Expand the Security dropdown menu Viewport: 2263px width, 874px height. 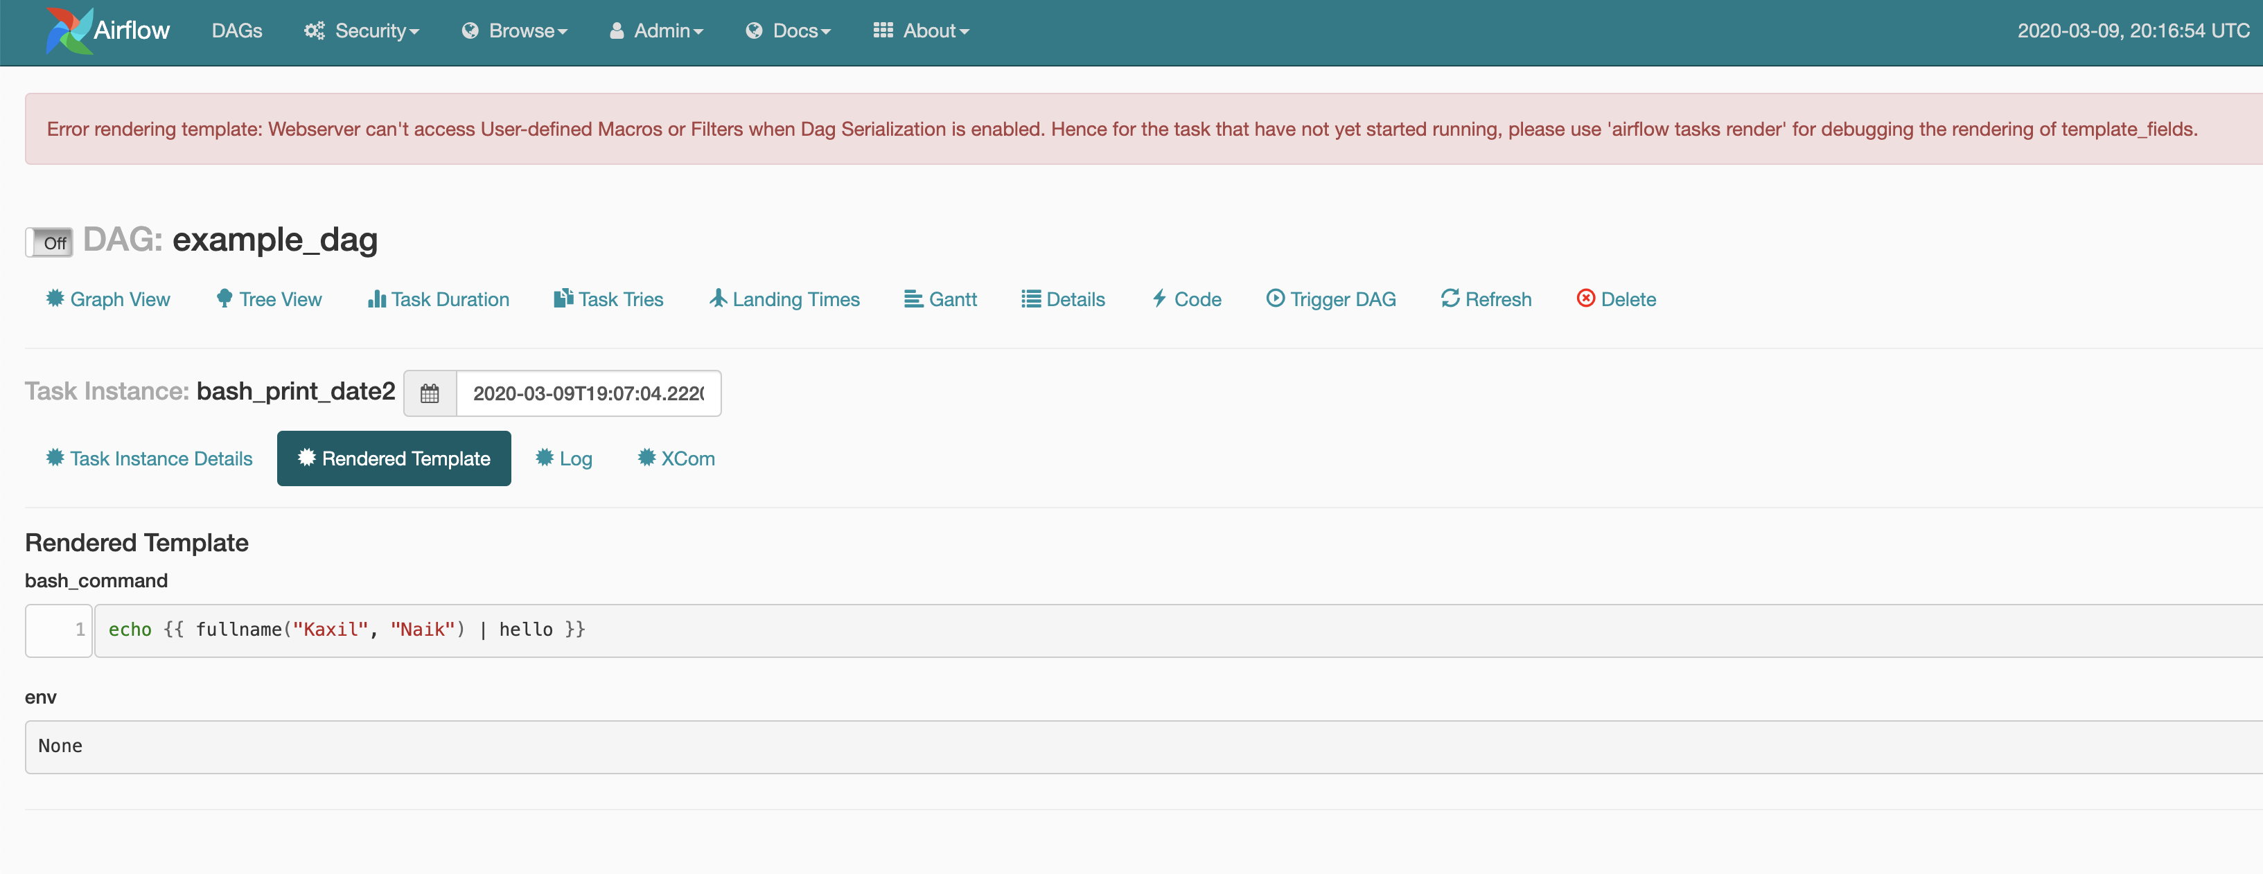pyautogui.click(x=362, y=30)
